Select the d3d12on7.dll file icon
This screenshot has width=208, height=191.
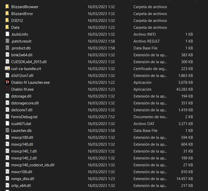click(x=7, y=75)
